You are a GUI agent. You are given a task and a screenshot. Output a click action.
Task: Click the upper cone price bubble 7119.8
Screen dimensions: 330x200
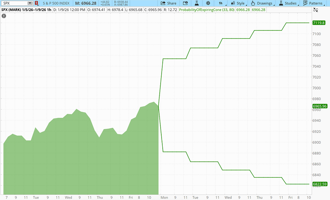pyautogui.click(x=319, y=22)
